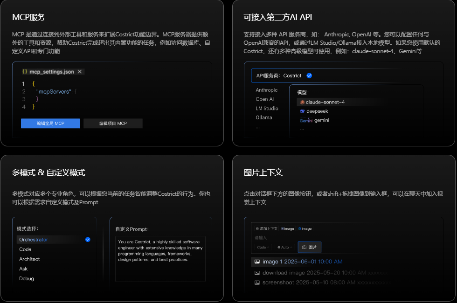Click picture icon beside screenshoot entry
This screenshot has height=303, width=457.
(257, 282)
